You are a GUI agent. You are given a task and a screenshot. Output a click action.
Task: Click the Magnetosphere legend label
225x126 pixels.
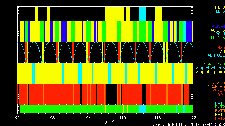210,72
